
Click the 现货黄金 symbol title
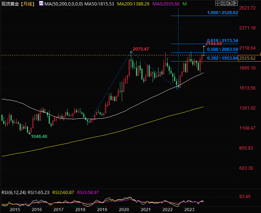click(x=10, y=4)
